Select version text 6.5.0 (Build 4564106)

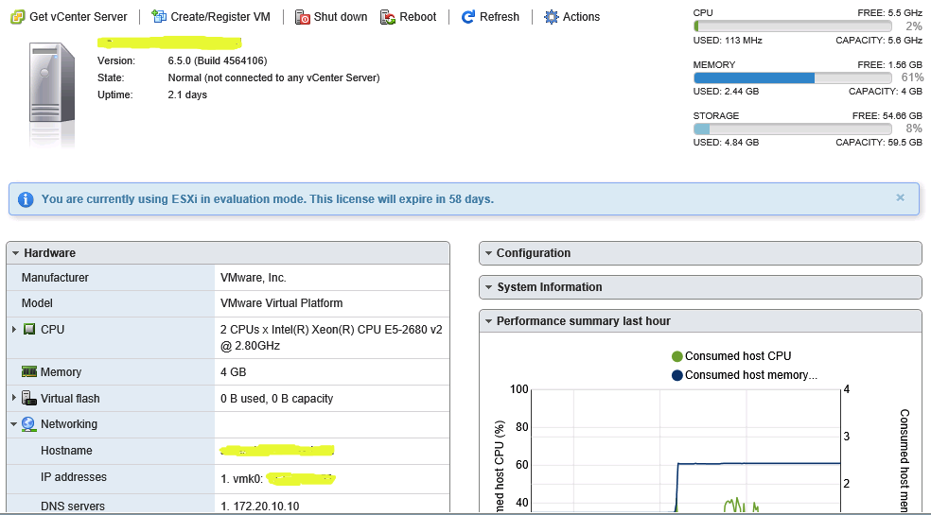218,60
